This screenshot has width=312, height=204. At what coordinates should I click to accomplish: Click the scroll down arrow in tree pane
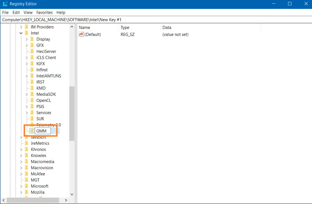(x=72, y=194)
